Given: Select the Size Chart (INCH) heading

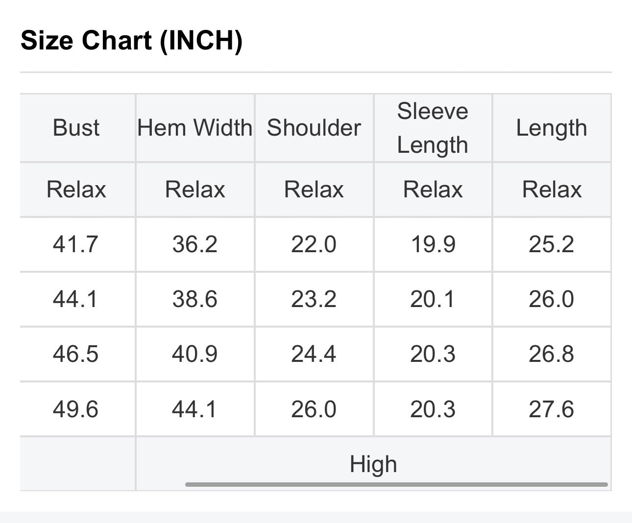Looking at the screenshot, I should click(132, 40).
